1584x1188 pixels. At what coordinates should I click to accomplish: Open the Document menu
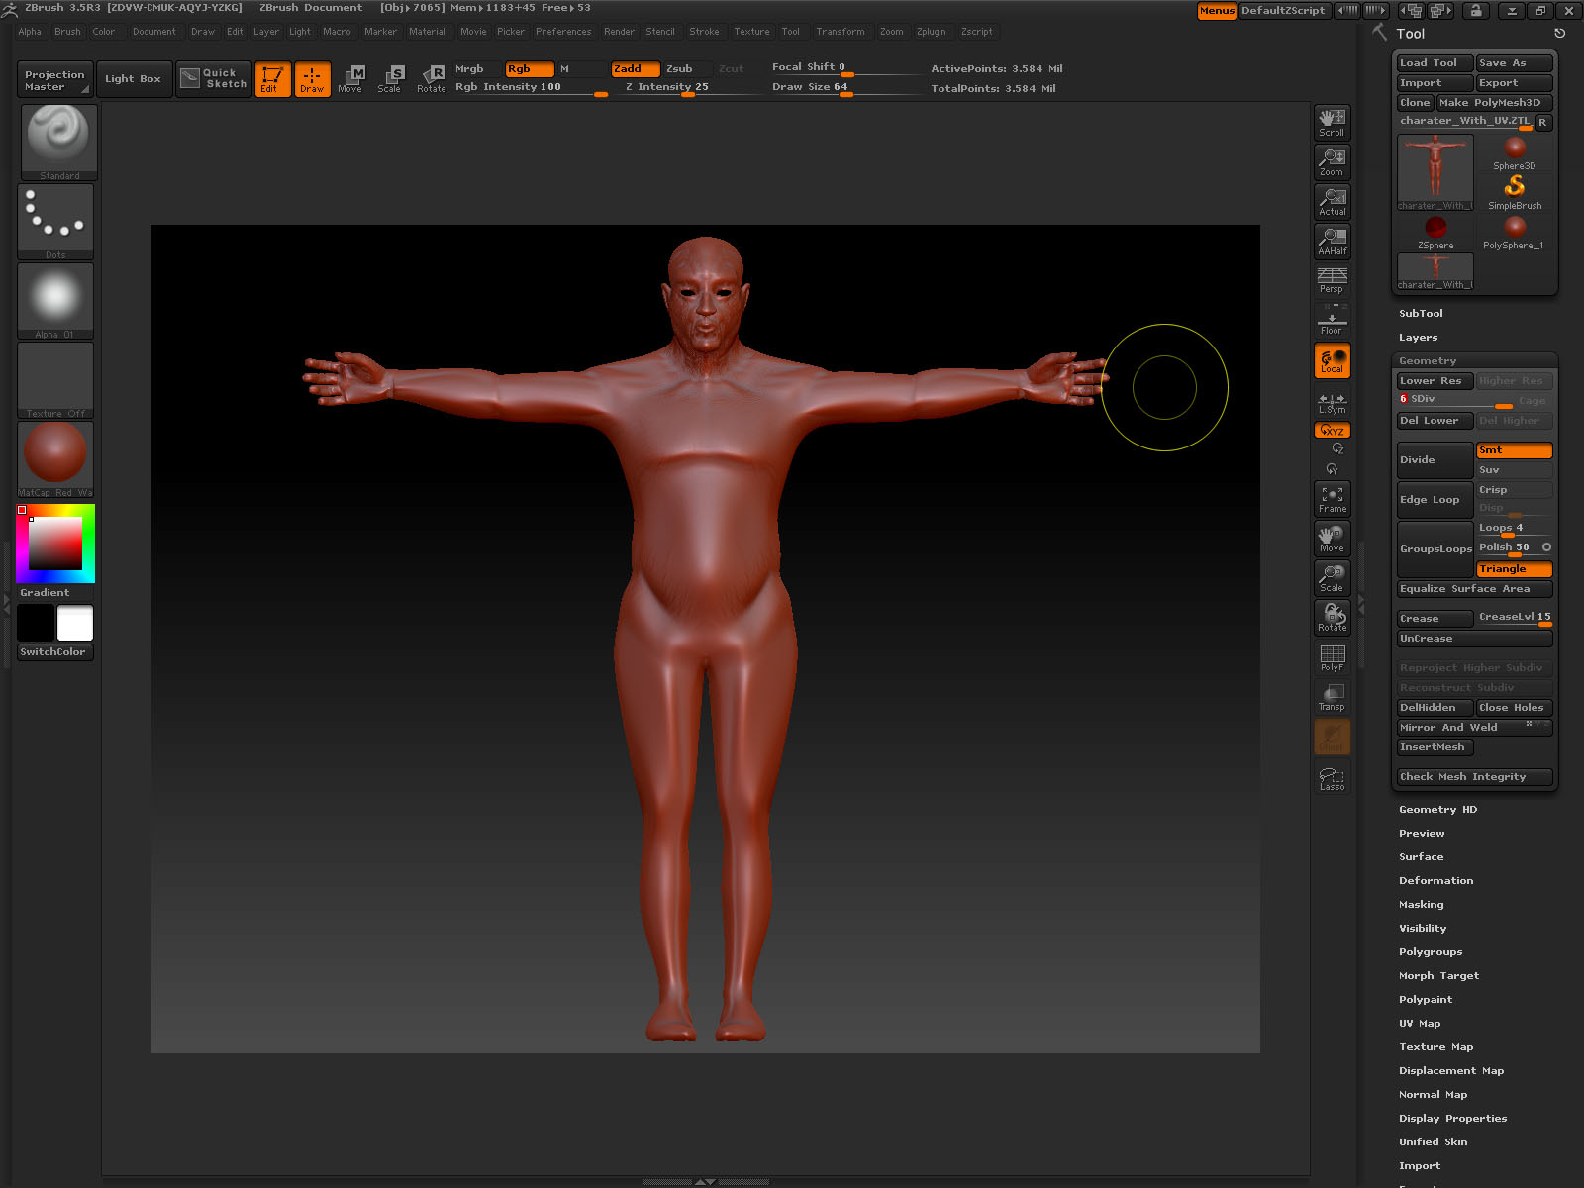click(x=154, y=32)
